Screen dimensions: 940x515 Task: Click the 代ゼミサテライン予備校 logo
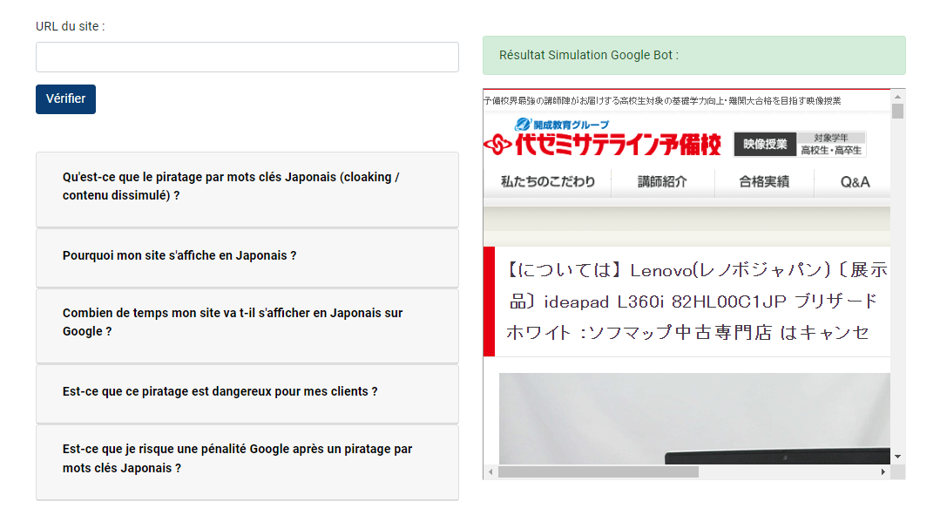pos(603,144)
